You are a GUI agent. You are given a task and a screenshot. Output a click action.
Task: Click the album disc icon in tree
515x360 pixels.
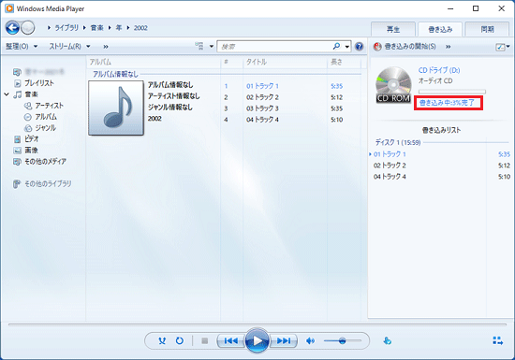pyautogui.click(x=28, y=117)
